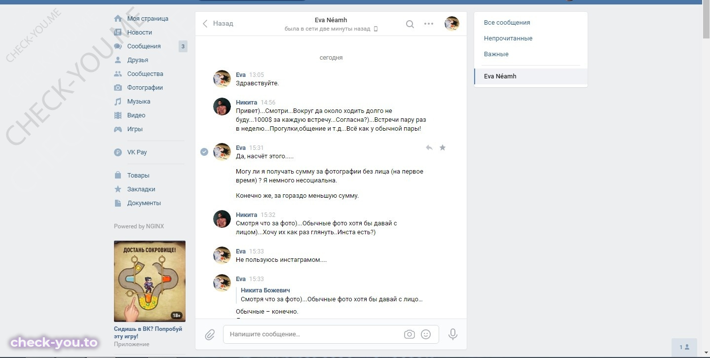Viewport: 710px width, 358px height.
Task: Open Новости menu item
Action: [140, 33]
